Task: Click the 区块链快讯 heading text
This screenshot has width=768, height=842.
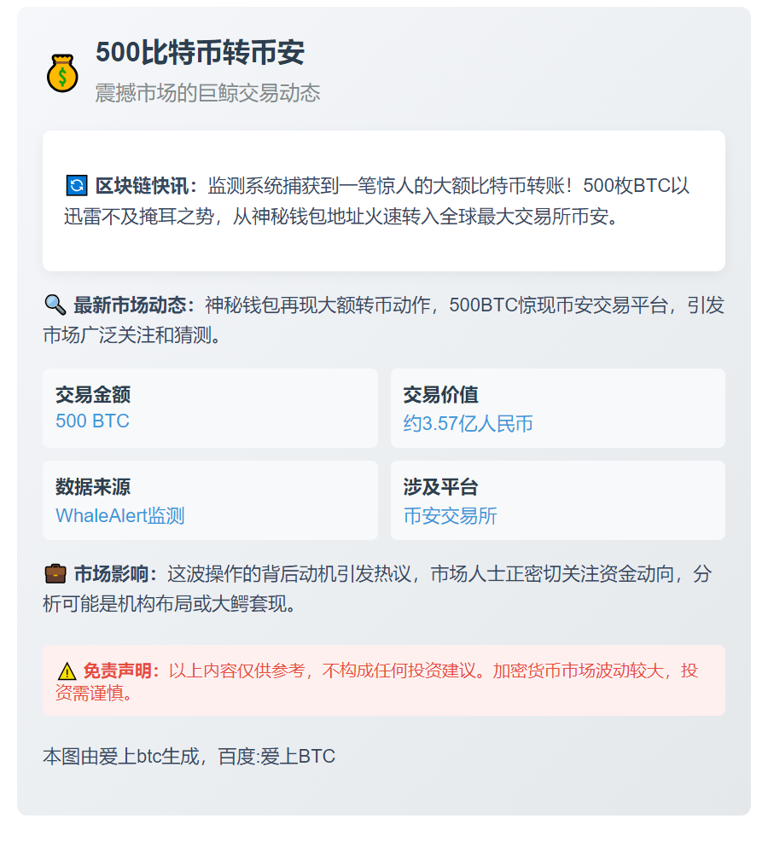Action: click(x=145, y=186)
